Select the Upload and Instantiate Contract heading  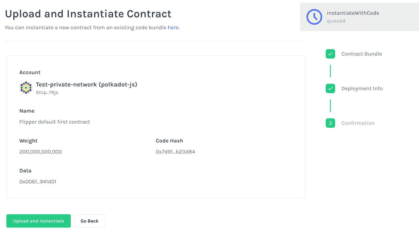[x=88, y=14]
